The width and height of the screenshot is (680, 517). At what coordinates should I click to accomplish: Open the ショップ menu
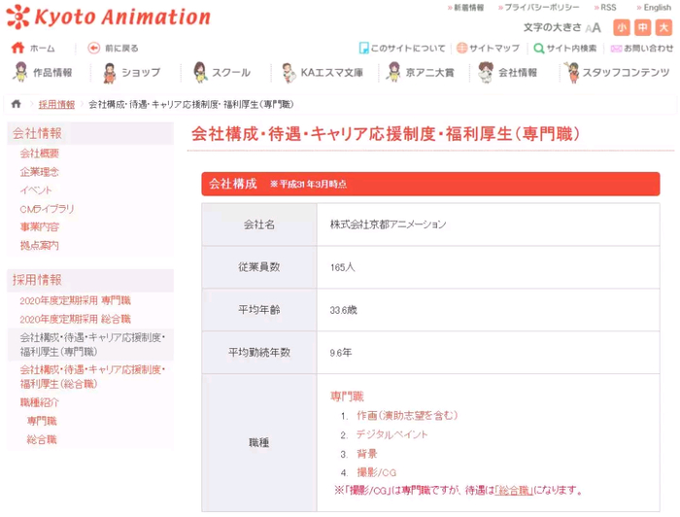point(131,73)
